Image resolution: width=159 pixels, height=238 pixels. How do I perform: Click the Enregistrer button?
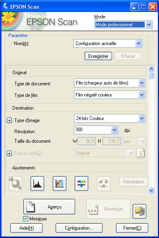98,56
